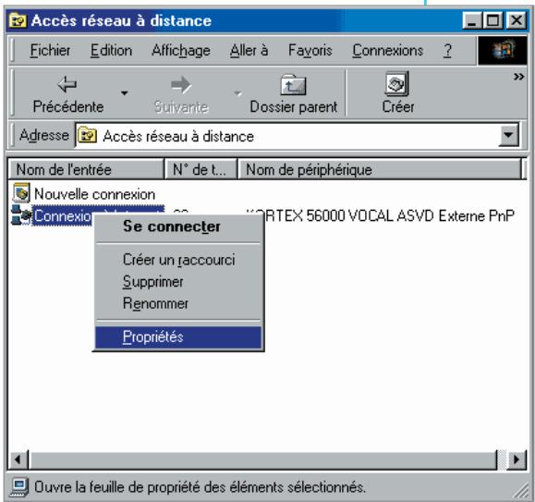Sort by the N° de t... column header
Viewport: 535px width, 502px height.
tap(201, 169)
